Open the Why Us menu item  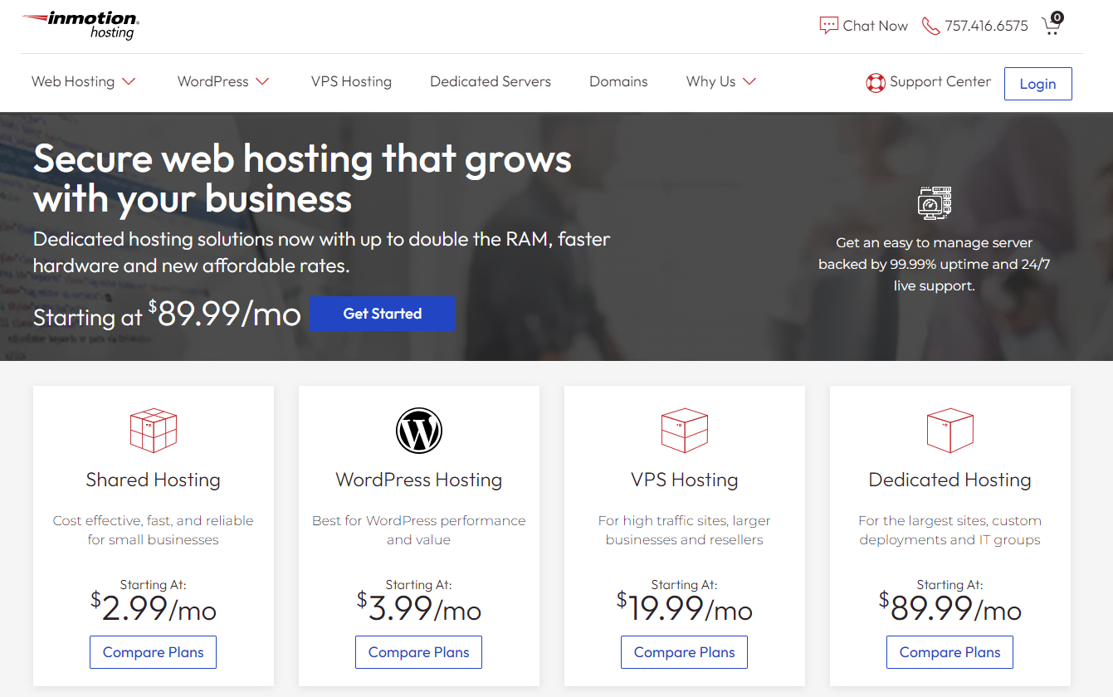tap(711, 81)
